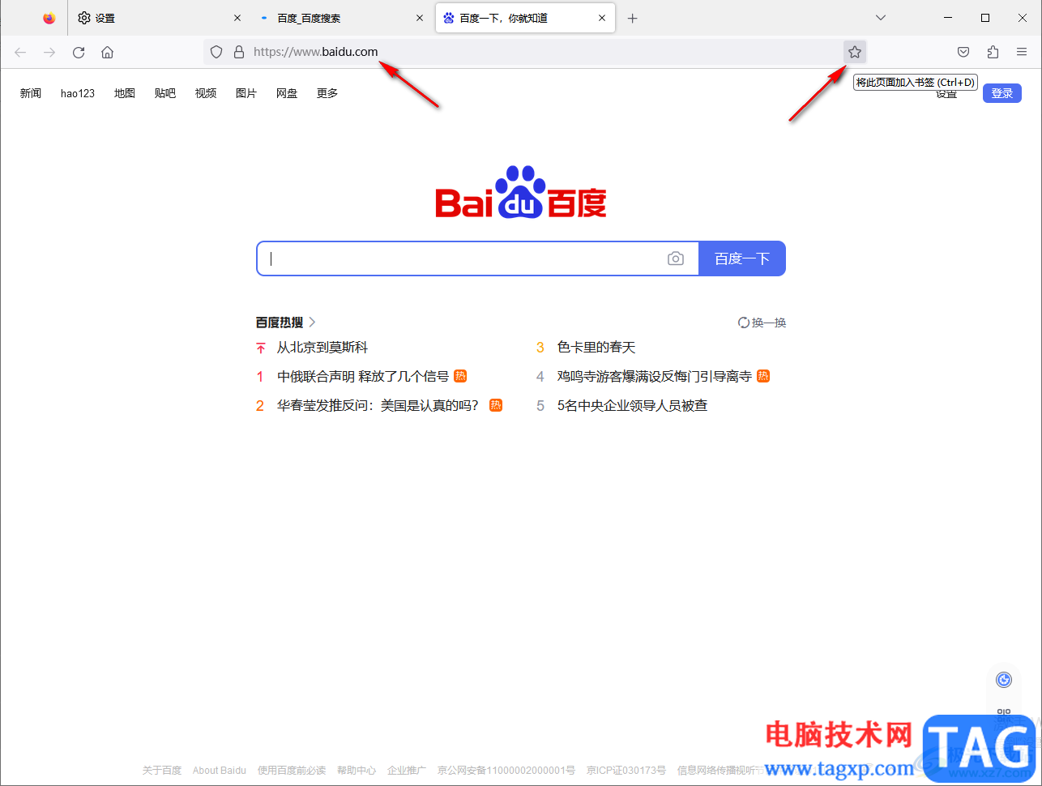
Task: Open the Firefox hamburger application menu
Action: [x=1022, y=52]
